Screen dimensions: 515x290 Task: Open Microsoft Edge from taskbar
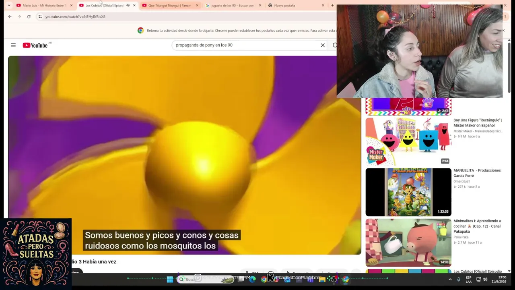[253, 279]
